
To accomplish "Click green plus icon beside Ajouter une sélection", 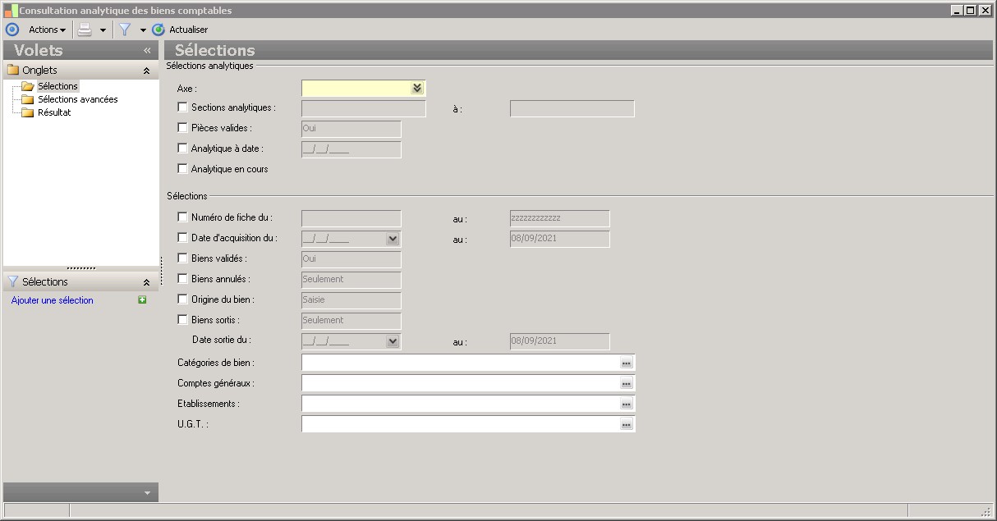I will pos(142,300).
